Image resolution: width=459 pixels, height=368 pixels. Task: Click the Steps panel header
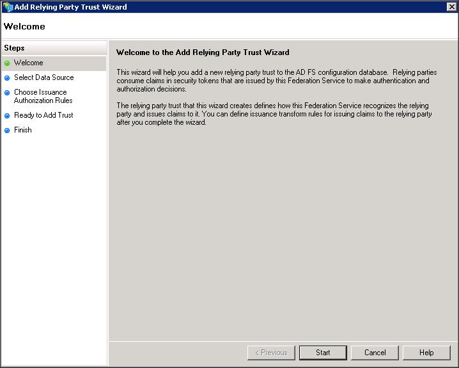[x=14, y=48]
